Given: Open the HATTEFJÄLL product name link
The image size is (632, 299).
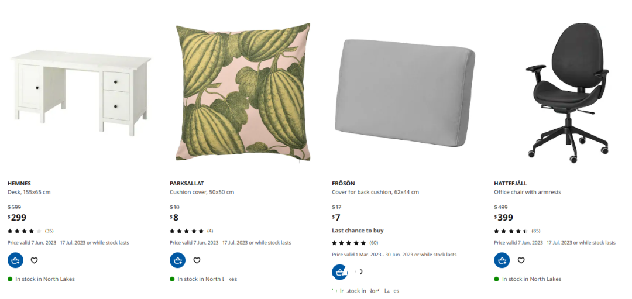Looking at the screenshot, I should [x=510, y=183].
